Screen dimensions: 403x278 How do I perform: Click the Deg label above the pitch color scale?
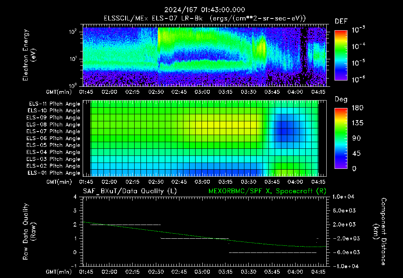(x=341, y=99)
